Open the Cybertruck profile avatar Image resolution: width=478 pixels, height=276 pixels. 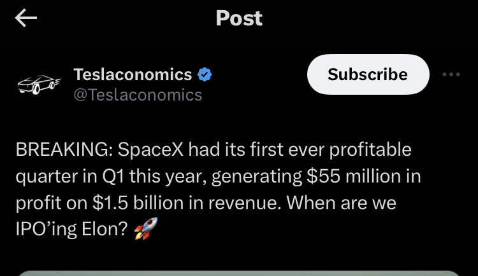(38, 83)
